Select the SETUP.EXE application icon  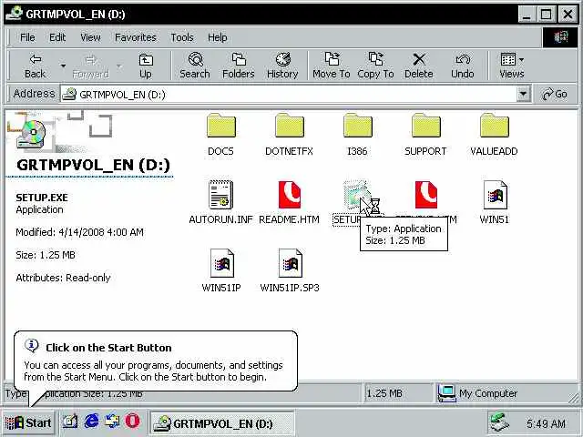tap(356, 194)
